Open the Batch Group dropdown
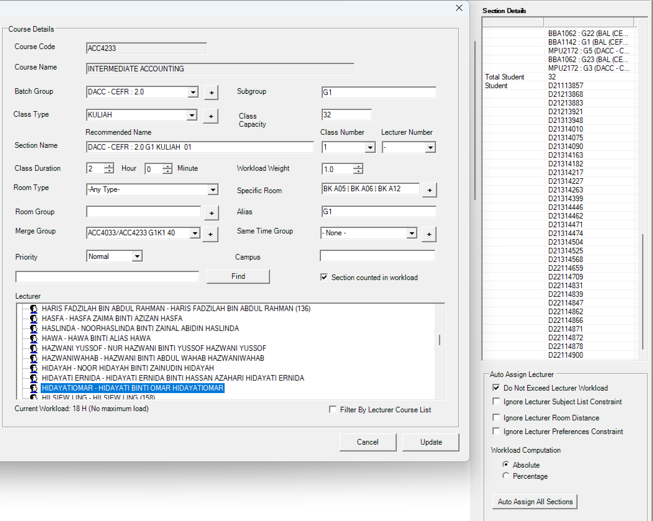Viewport: 653px width, 521px height. 193,92
